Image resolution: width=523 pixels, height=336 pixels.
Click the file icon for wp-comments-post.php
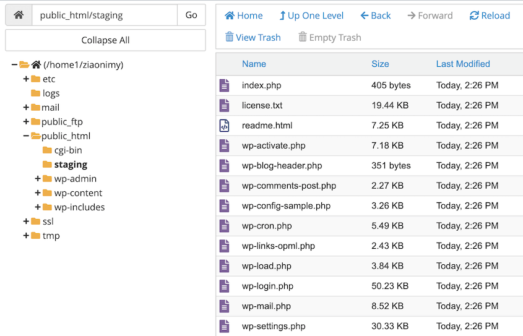coord(225,186)
